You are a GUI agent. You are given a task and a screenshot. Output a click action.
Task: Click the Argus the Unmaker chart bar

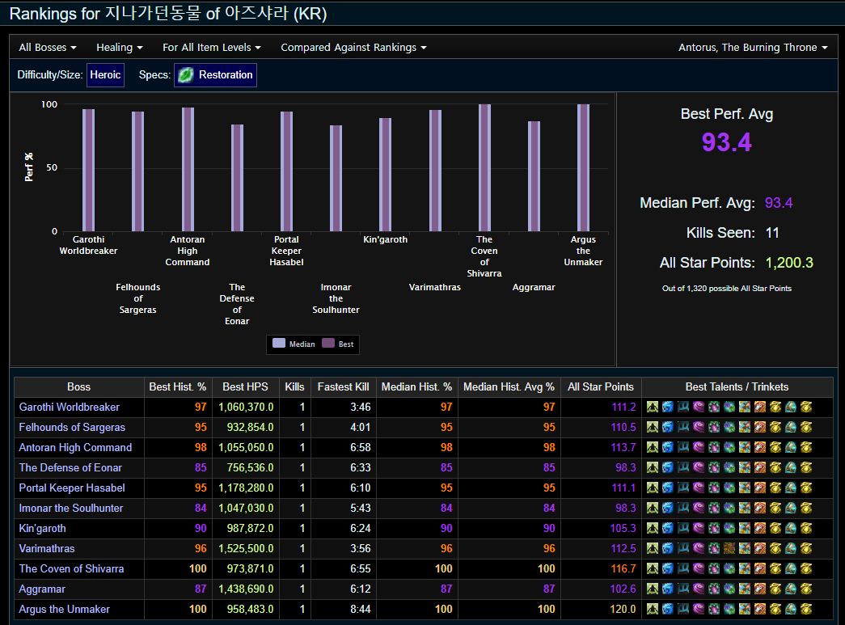click(583, 167)
